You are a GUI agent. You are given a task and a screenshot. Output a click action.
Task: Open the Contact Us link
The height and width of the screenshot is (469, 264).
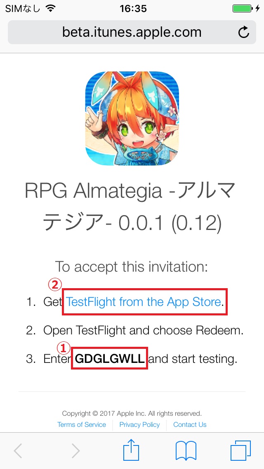click(x=190, y=424)
